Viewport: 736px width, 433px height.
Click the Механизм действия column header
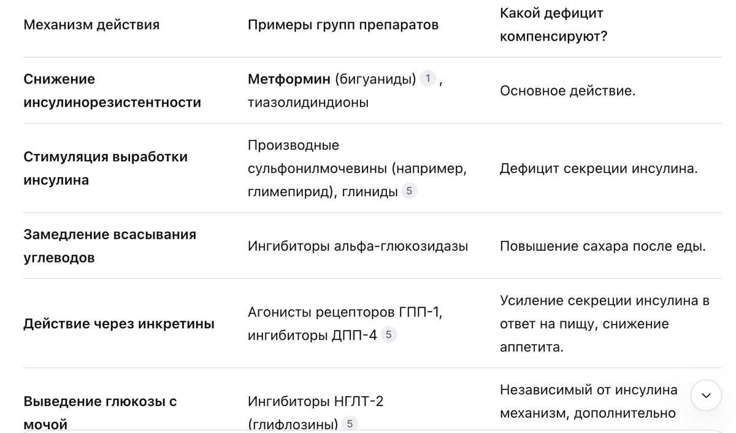[x=91, y=25]
